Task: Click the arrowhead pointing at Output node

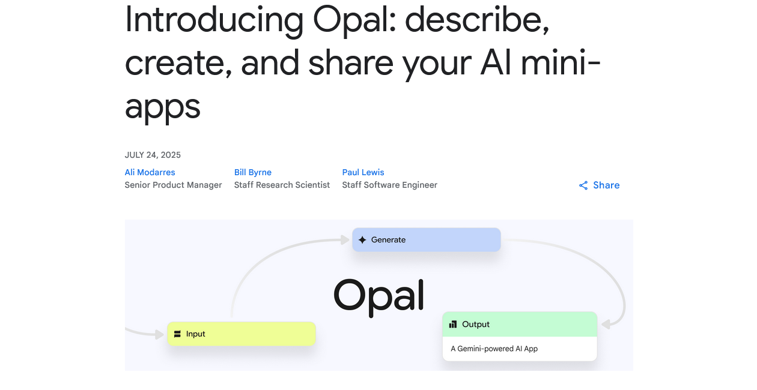Action: [x=606, y=324]
